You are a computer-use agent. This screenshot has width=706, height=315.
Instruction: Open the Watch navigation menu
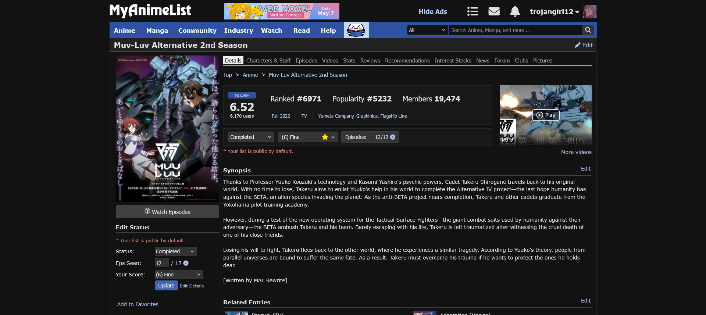[271, 31]
